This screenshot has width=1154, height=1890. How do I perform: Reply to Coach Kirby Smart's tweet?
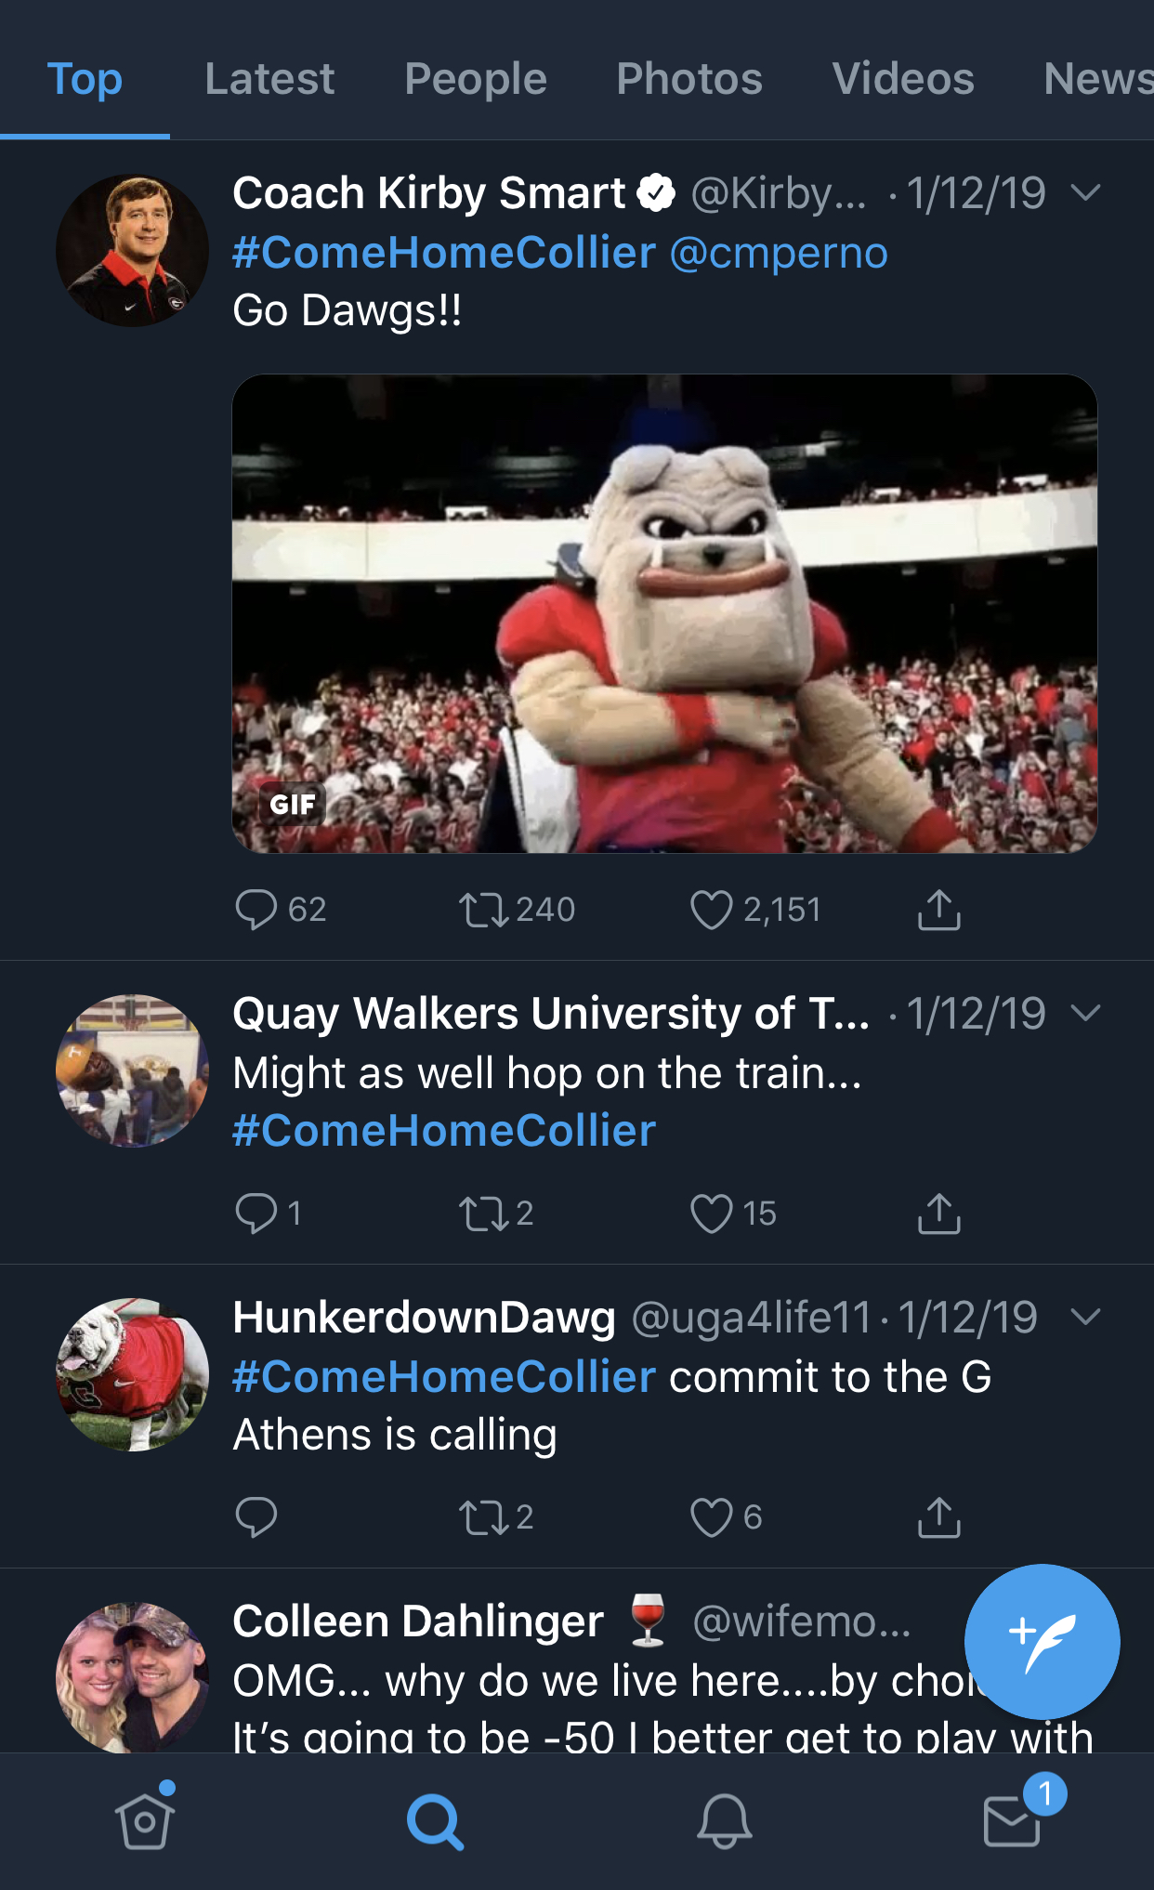pyautogui.click(x=256, y=910)
